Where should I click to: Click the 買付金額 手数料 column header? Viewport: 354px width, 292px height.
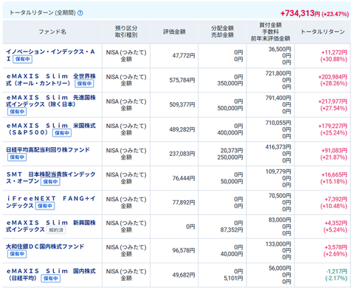271,32
